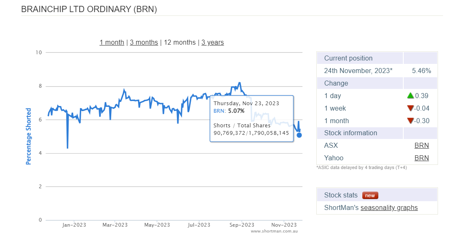Open the ASX BRN link

tap(421, 145)
